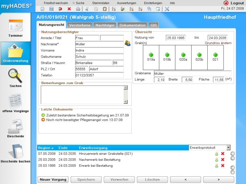This screenshot has width=246, height=184.
Task: Click person icon in Nacherwerb bei Bestattung row
Action: click(x=217, y=159)
